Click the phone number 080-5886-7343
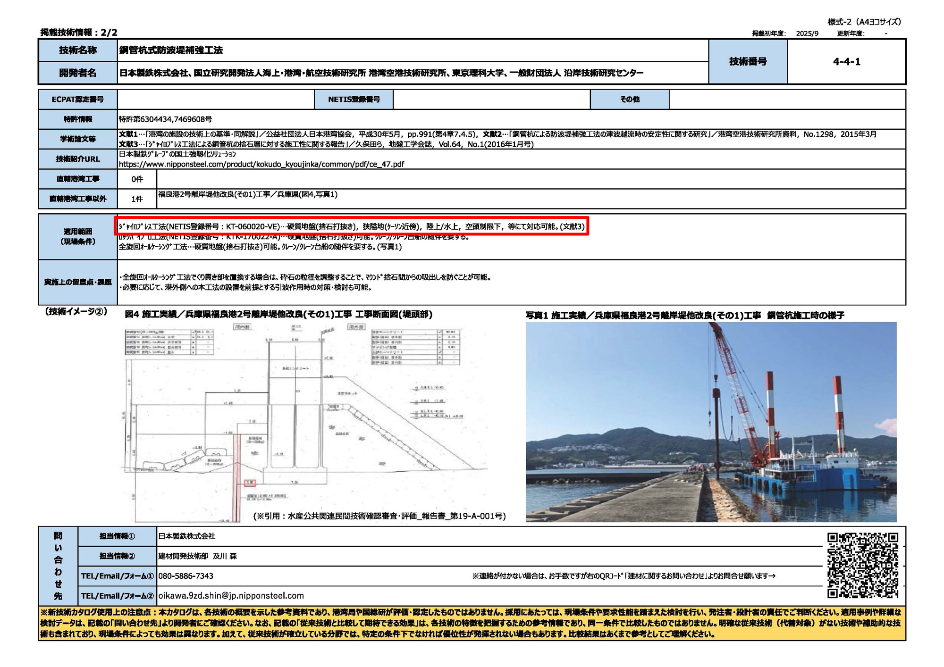 click(185, 576)
